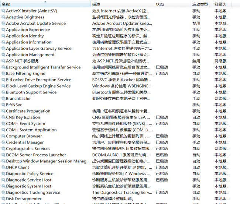Select the Adobe Acrobat Update Service gear icon
This screenshot has width=240, height=204.
tap(3, 23)
